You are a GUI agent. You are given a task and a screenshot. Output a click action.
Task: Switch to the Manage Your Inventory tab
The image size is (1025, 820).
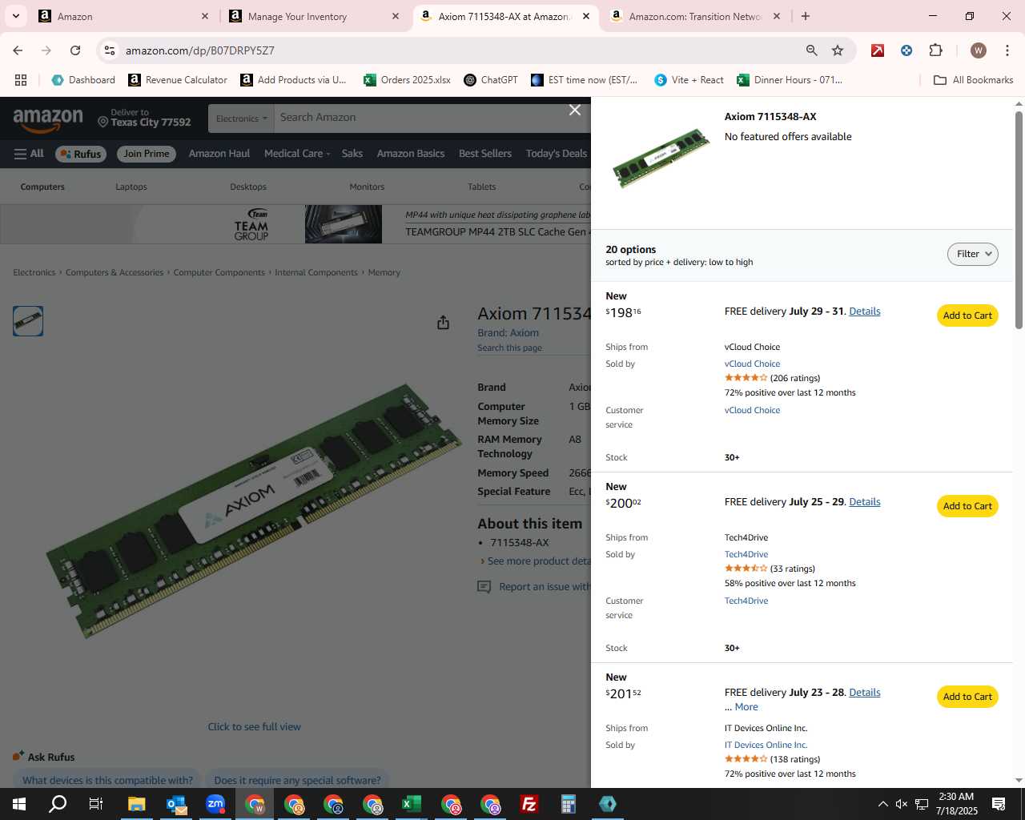(x=313, y=16)
